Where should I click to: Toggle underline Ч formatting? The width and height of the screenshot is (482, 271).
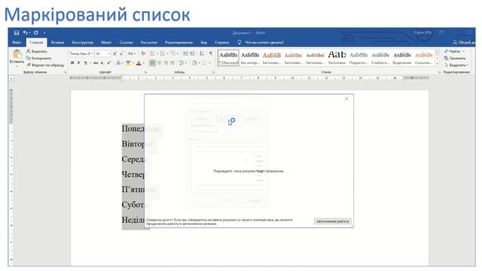85,63
